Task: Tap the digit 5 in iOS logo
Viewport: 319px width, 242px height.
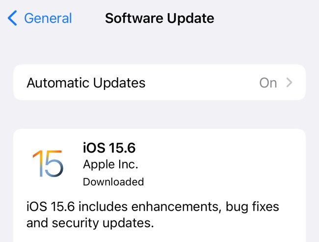Action: pyautogui.click(x=53, y=163)
